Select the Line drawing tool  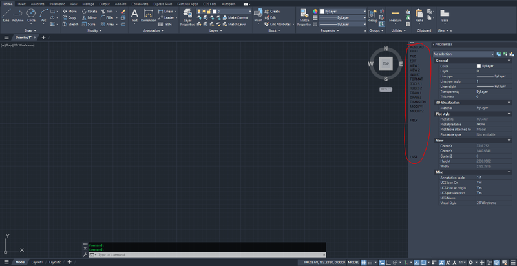(6, 14)
